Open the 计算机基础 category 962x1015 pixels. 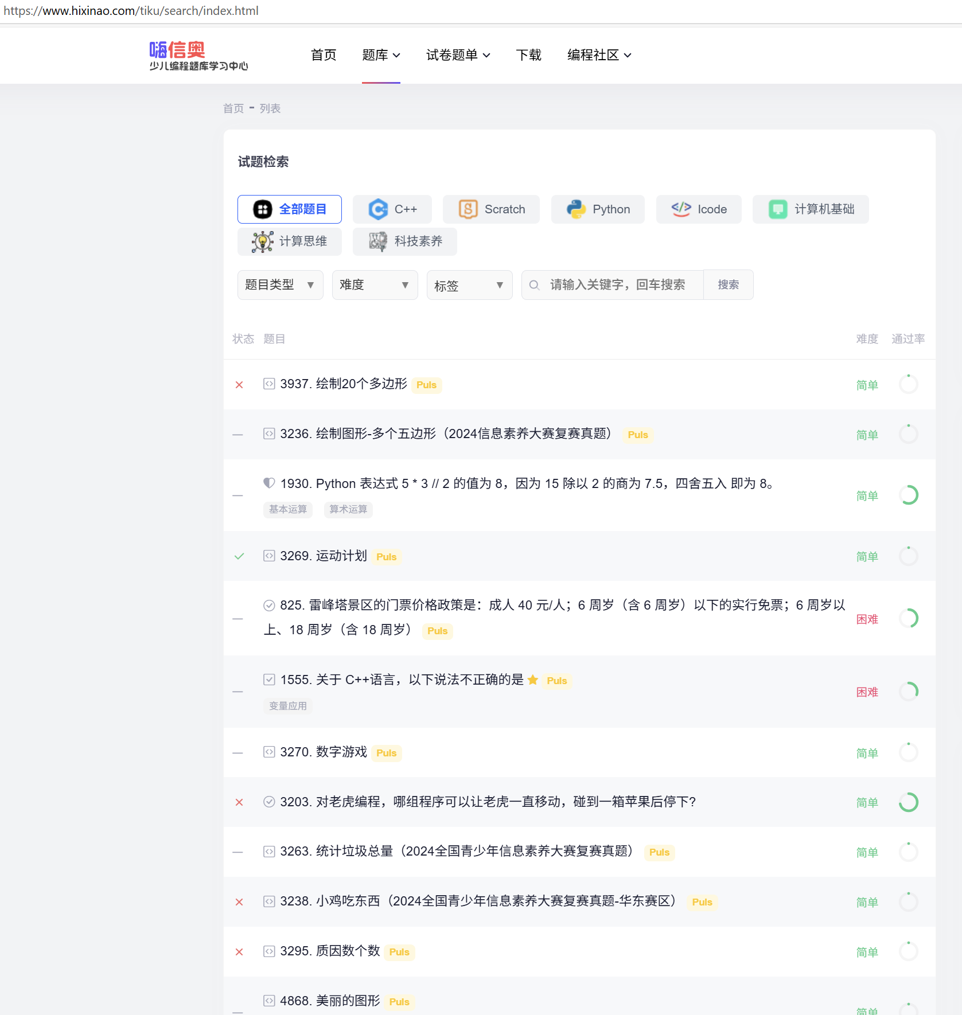coord(810,209)
